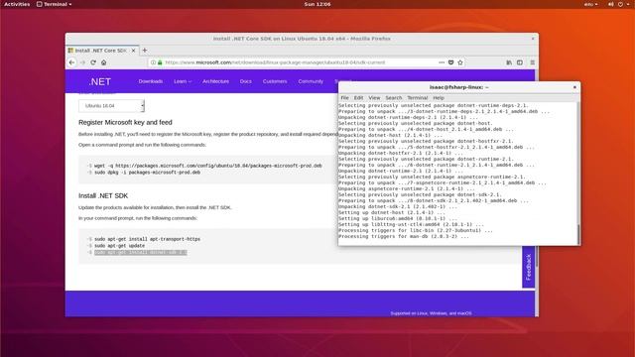Click the green padlock security icon

[x=160, y=62]
